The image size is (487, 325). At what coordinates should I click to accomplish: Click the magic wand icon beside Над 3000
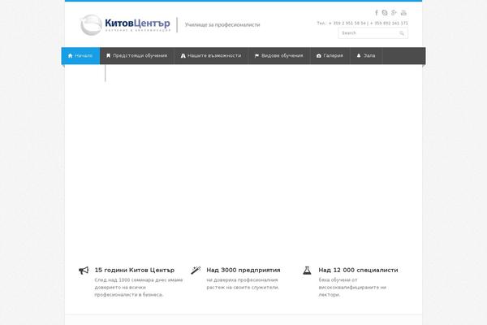pos(196,271)
